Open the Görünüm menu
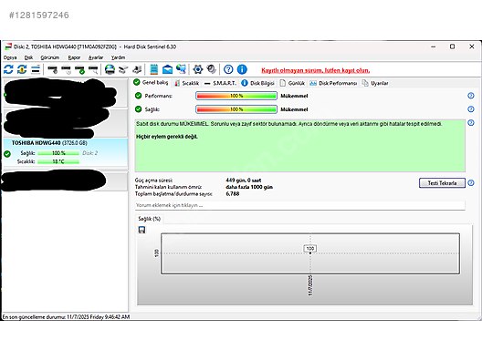Screen dimensions: 482x361 [x=50, y=57]
